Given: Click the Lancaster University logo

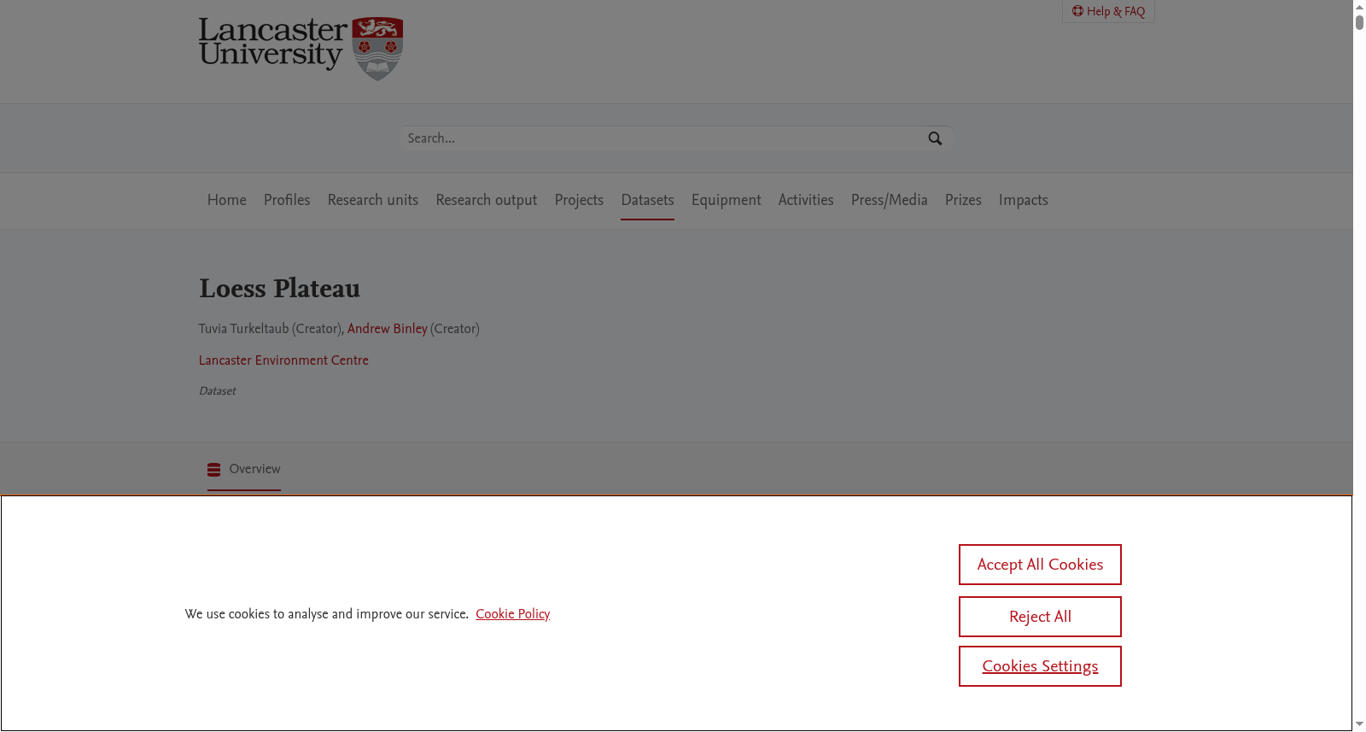Looking at the screenshot, I should pyautogui.click(x=301, y=48).
